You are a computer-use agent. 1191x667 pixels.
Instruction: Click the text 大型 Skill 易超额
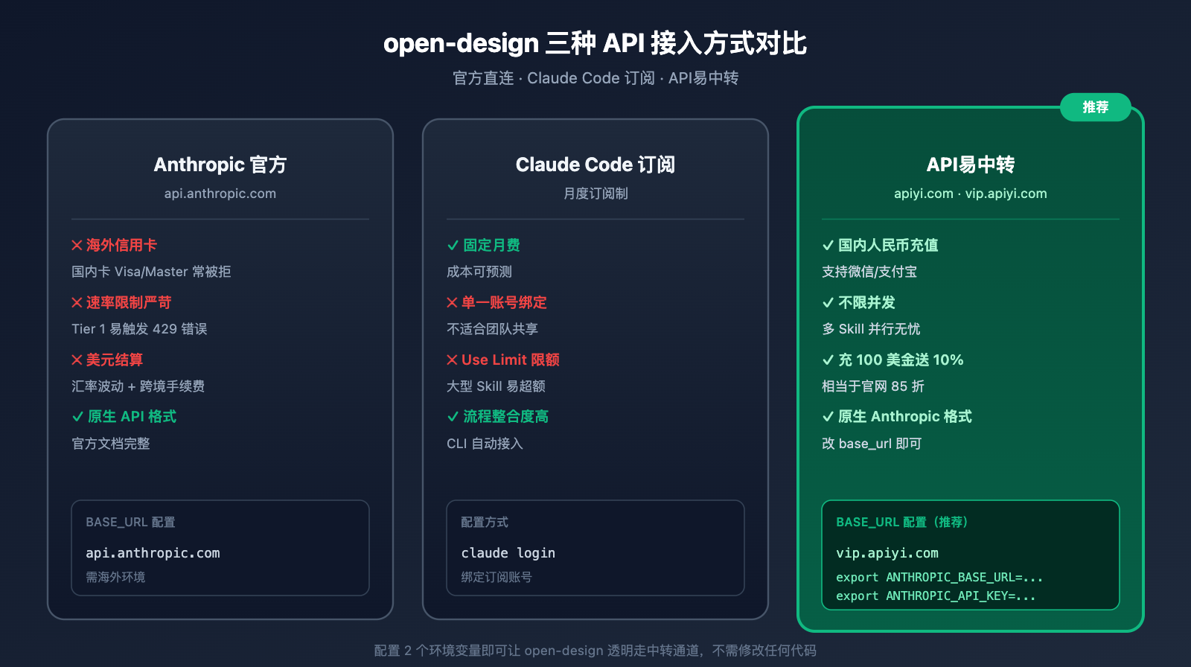(x=496, y=386)
